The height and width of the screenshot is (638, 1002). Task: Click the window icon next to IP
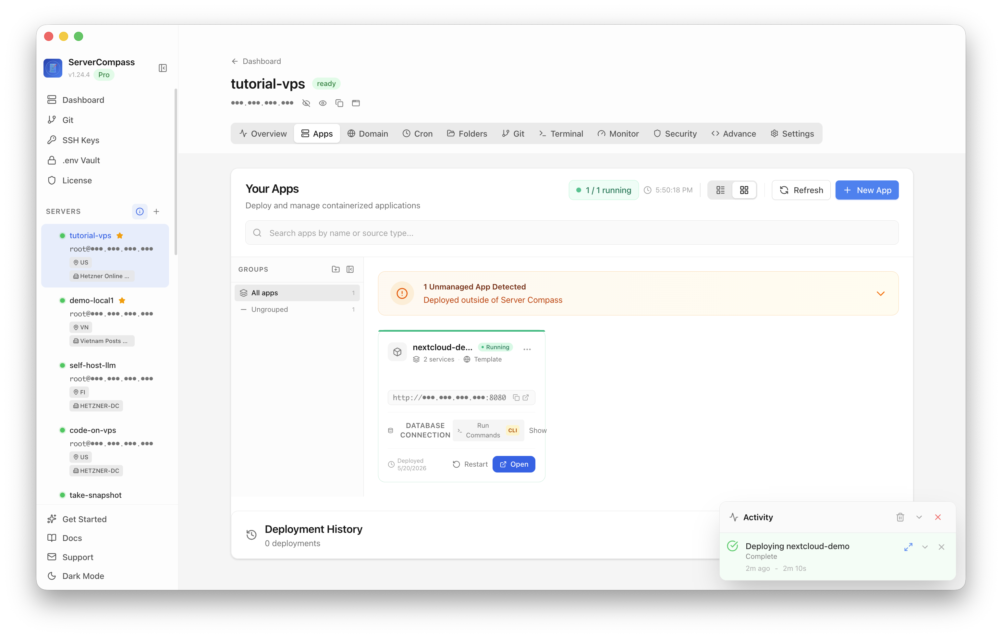(x=356, y=103)
